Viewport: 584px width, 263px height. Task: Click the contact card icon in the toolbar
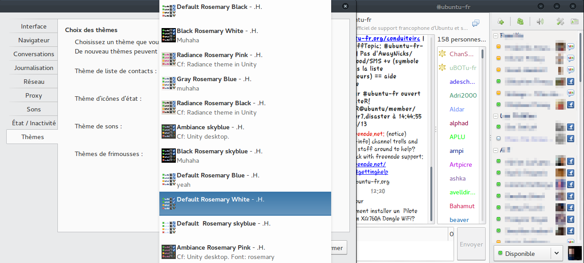575,21
